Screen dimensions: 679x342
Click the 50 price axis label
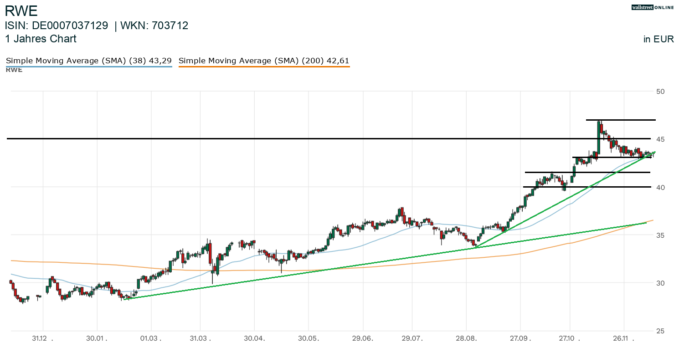pyautogui.click(x=660, y=92)
